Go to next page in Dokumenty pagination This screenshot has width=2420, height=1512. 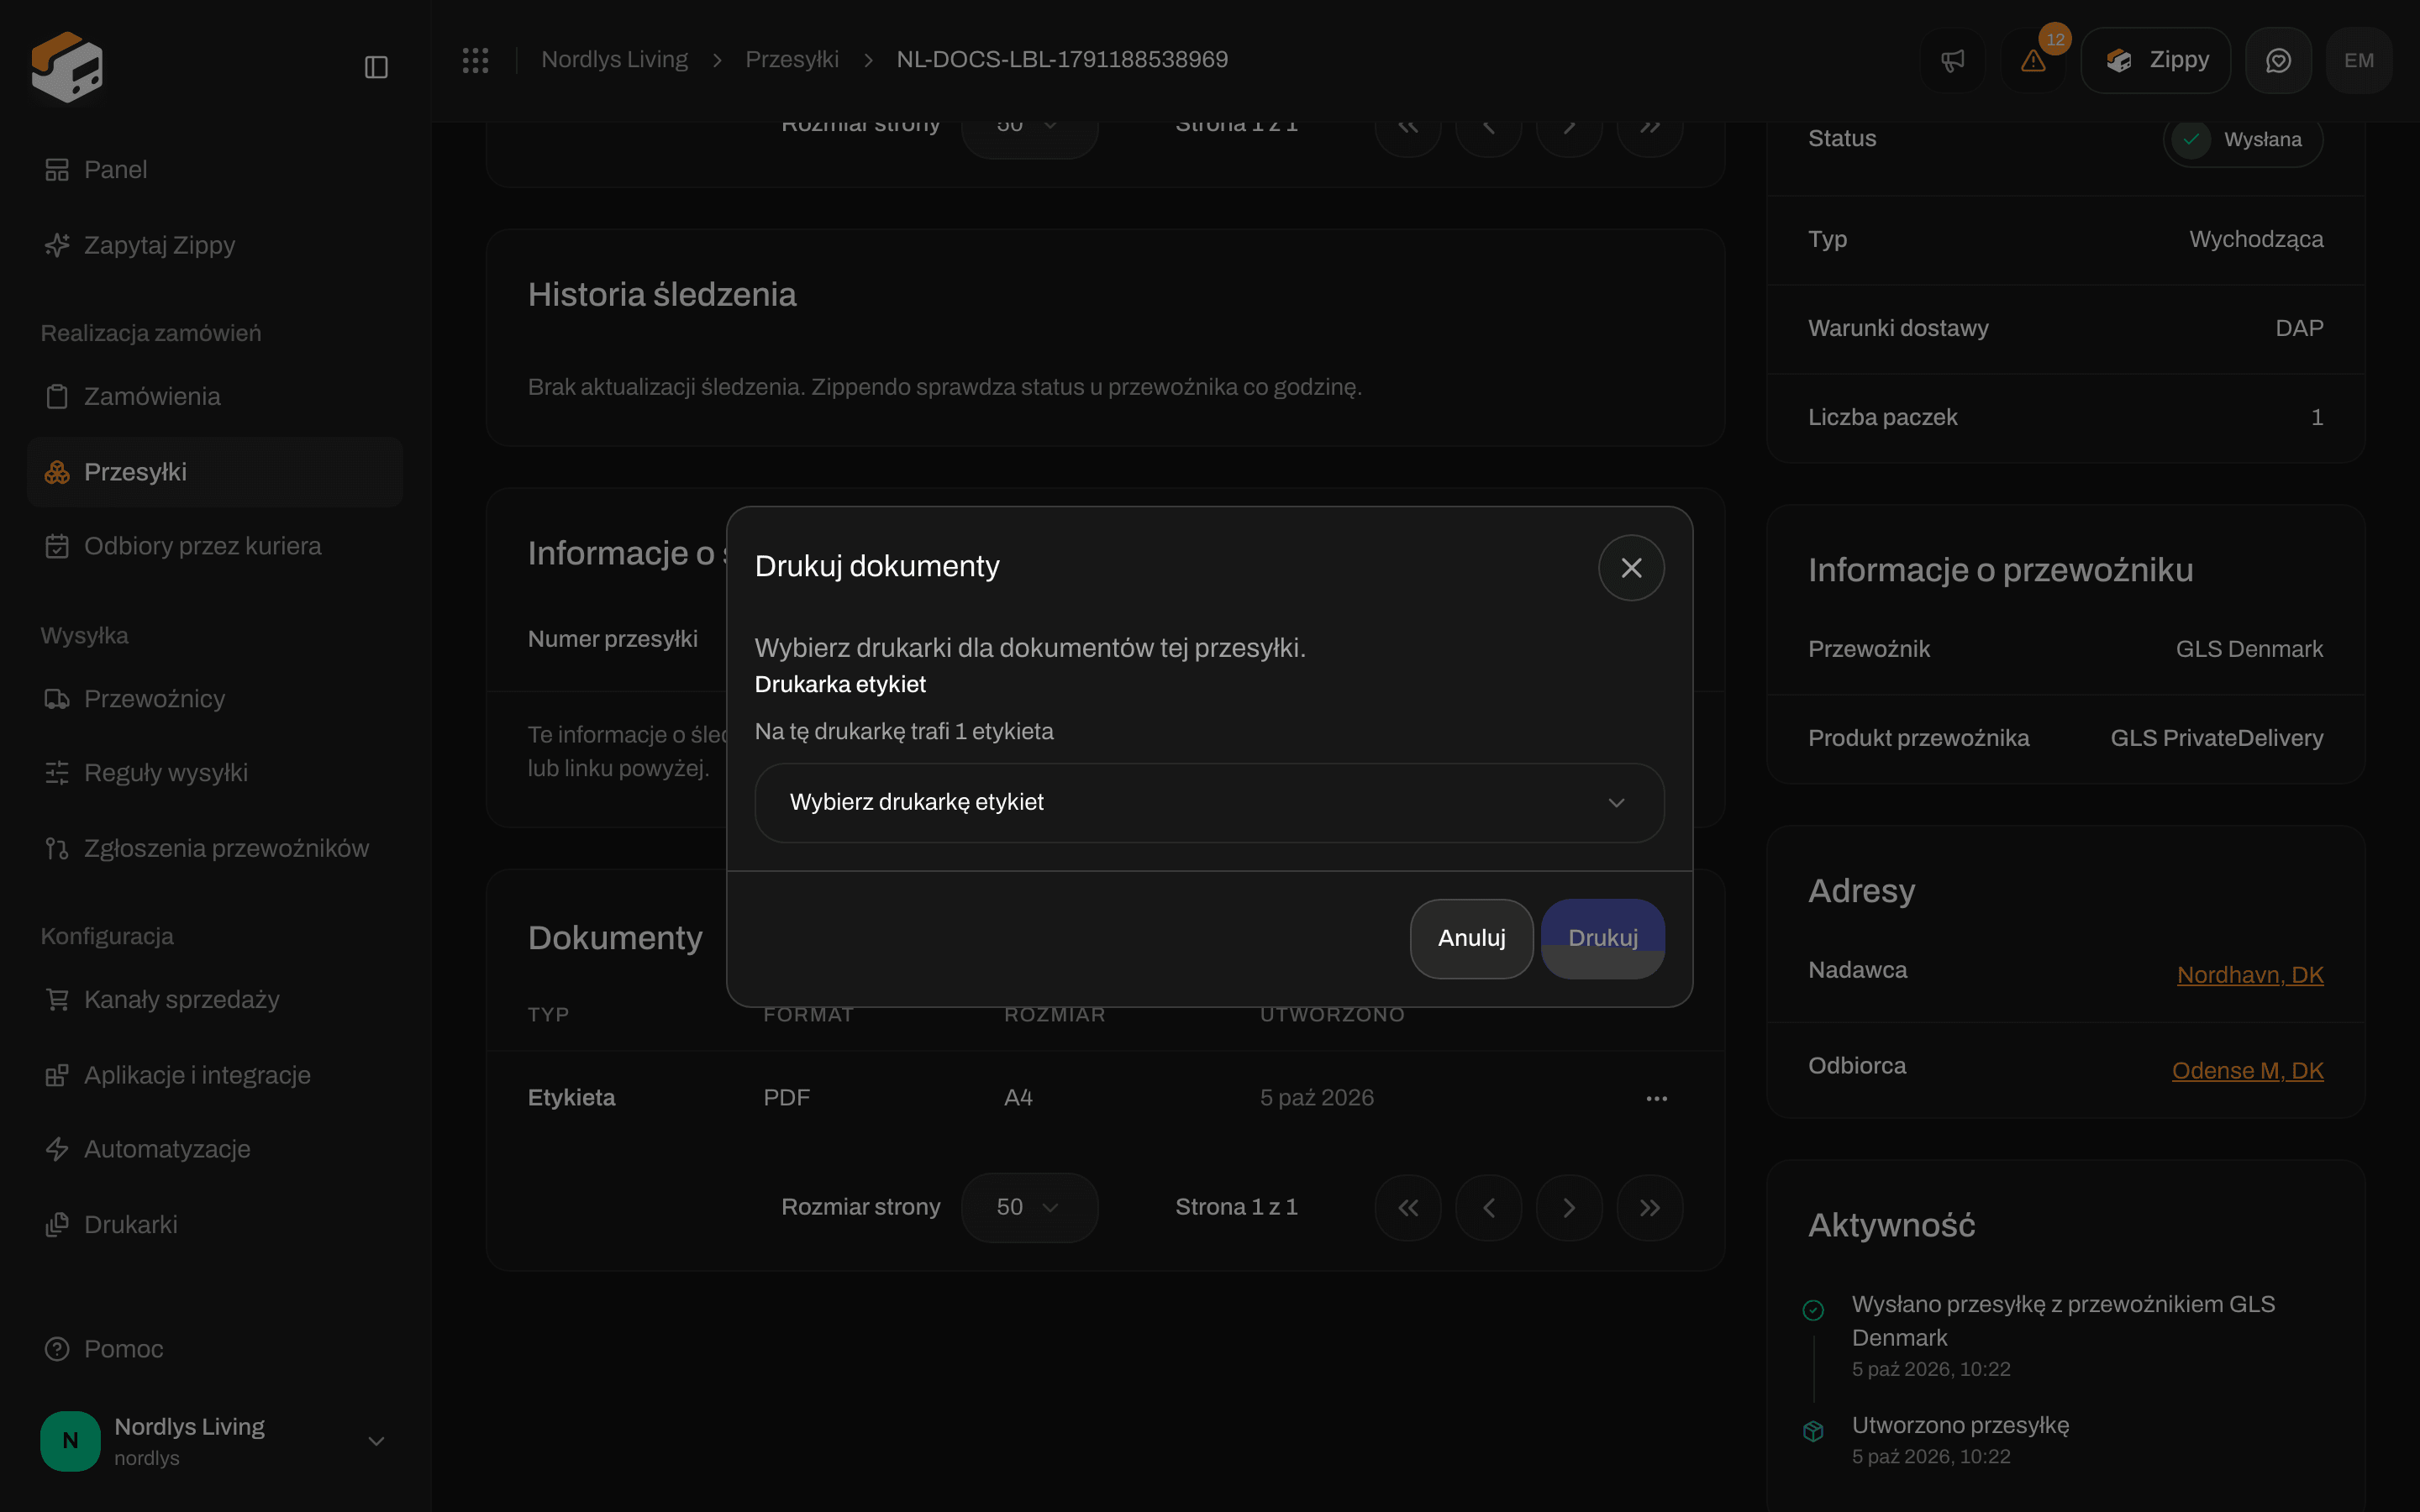1569,1208
